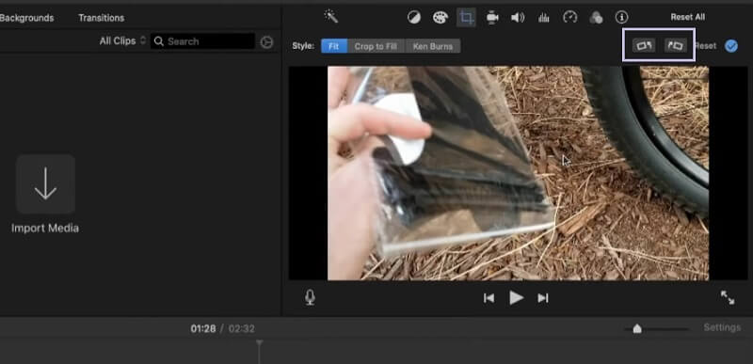Click the video preview frame
This screenshot has height=364, width=753.
tap(518, 173)
